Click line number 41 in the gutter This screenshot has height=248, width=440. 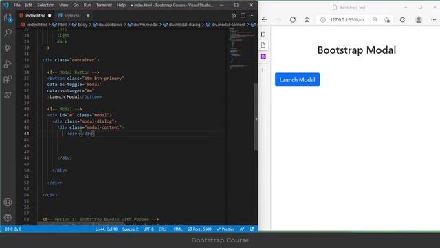pos(26,115)
